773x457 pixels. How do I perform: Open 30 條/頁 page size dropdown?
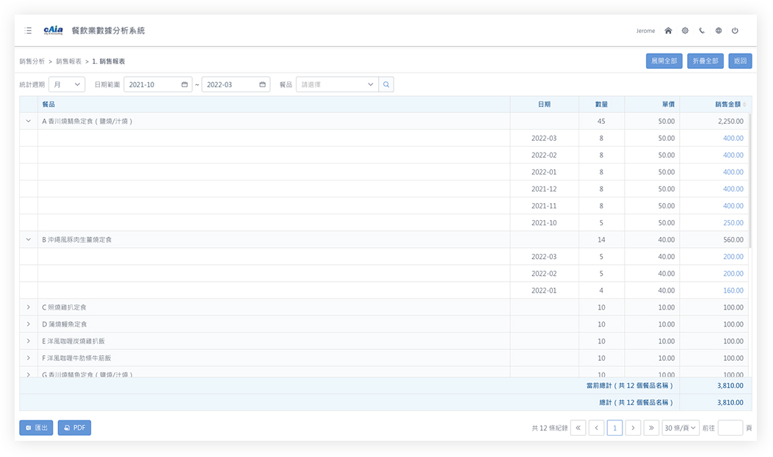pos(681,428)
